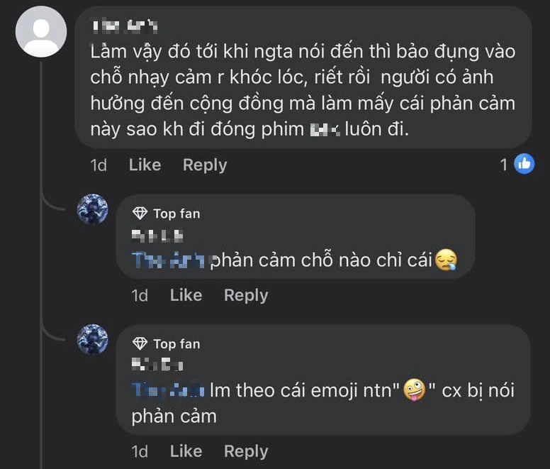The height and width of the screenshot is (469, 550).
Task: Click the diamond Top fan icon in first reply
Action: (140, 214)
